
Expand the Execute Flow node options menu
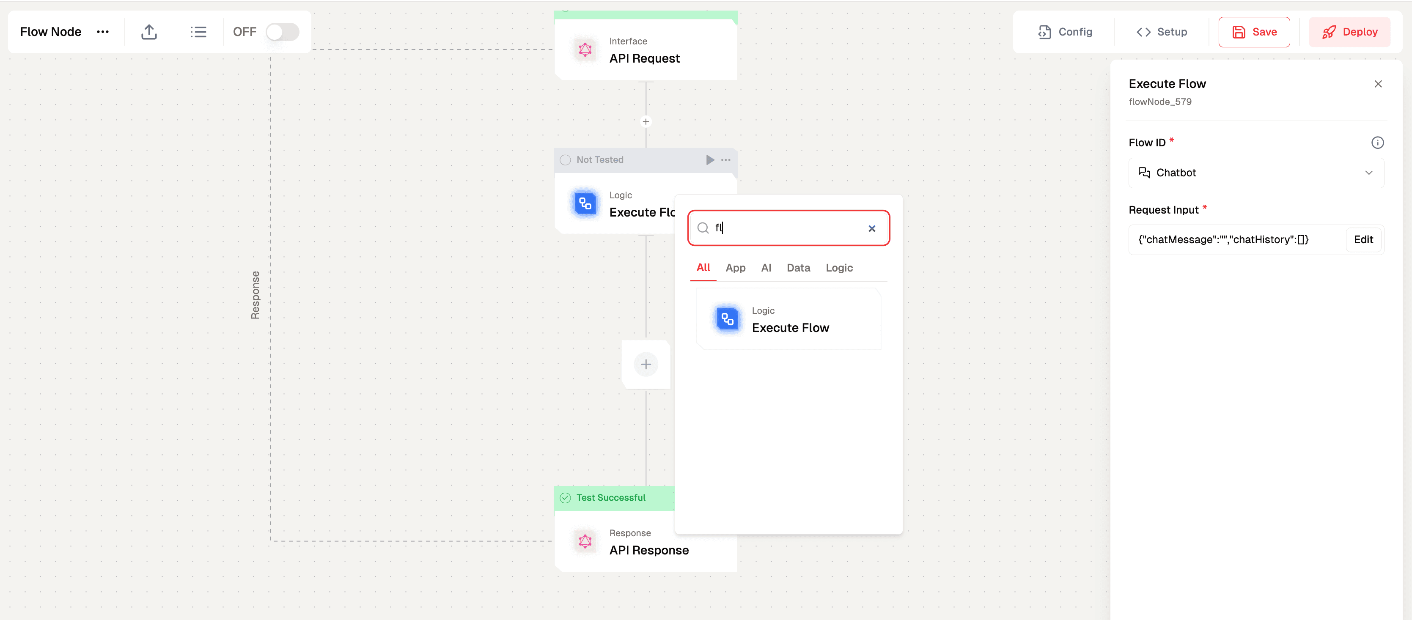(728, 160)
